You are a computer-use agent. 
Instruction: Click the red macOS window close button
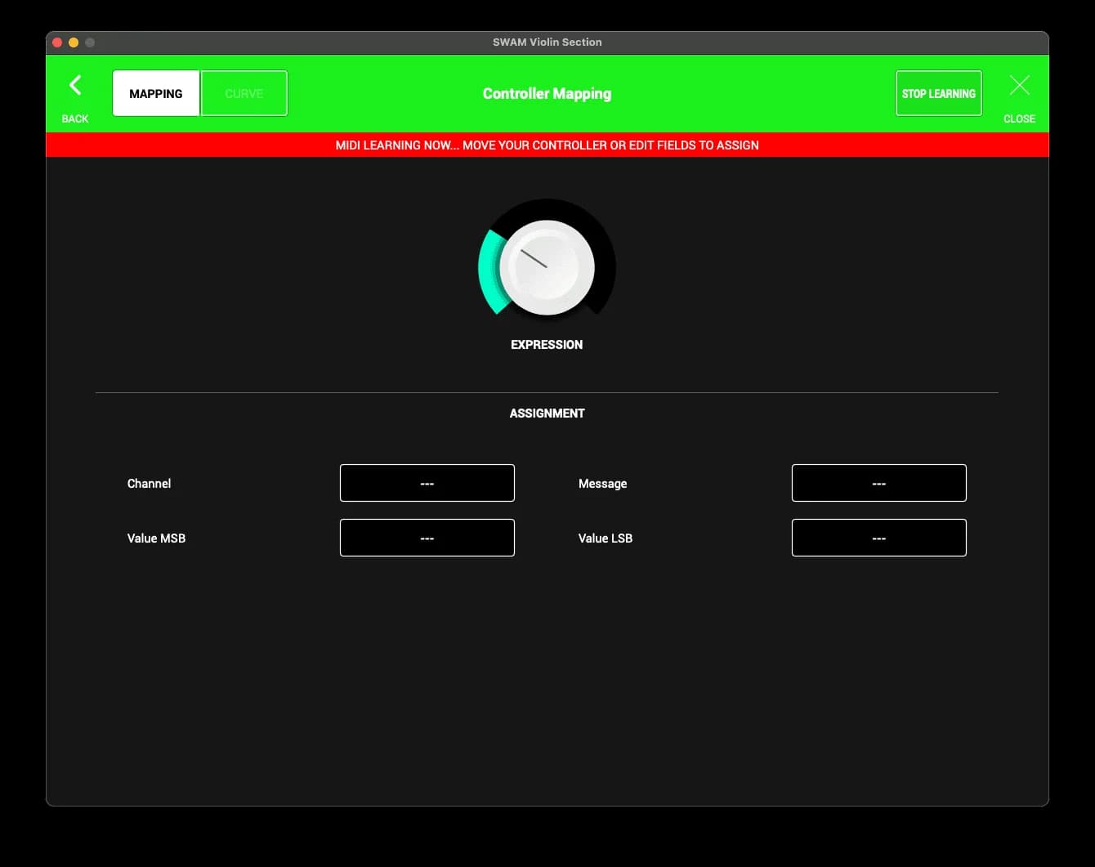pyautogui.click(x=57, y=42)
